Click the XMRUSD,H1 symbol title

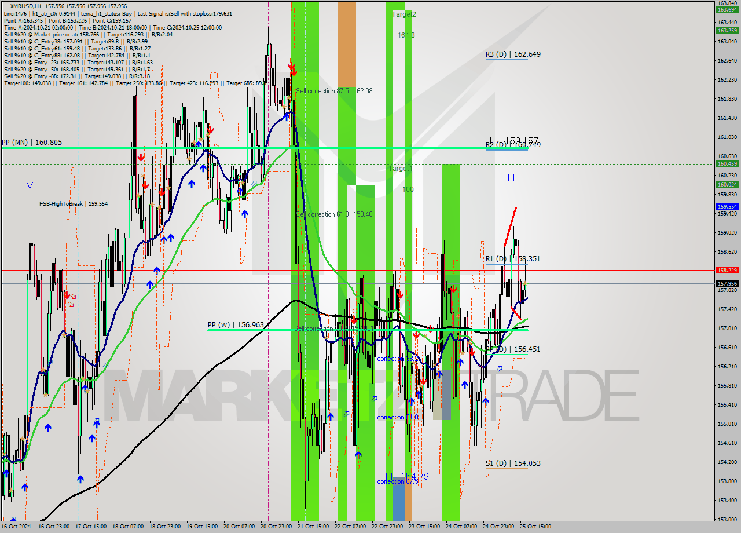pyautogui.click(x=27, y=6)
